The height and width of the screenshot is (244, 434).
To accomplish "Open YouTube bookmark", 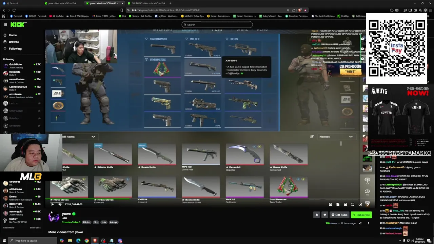I will (x=56, y=16).
